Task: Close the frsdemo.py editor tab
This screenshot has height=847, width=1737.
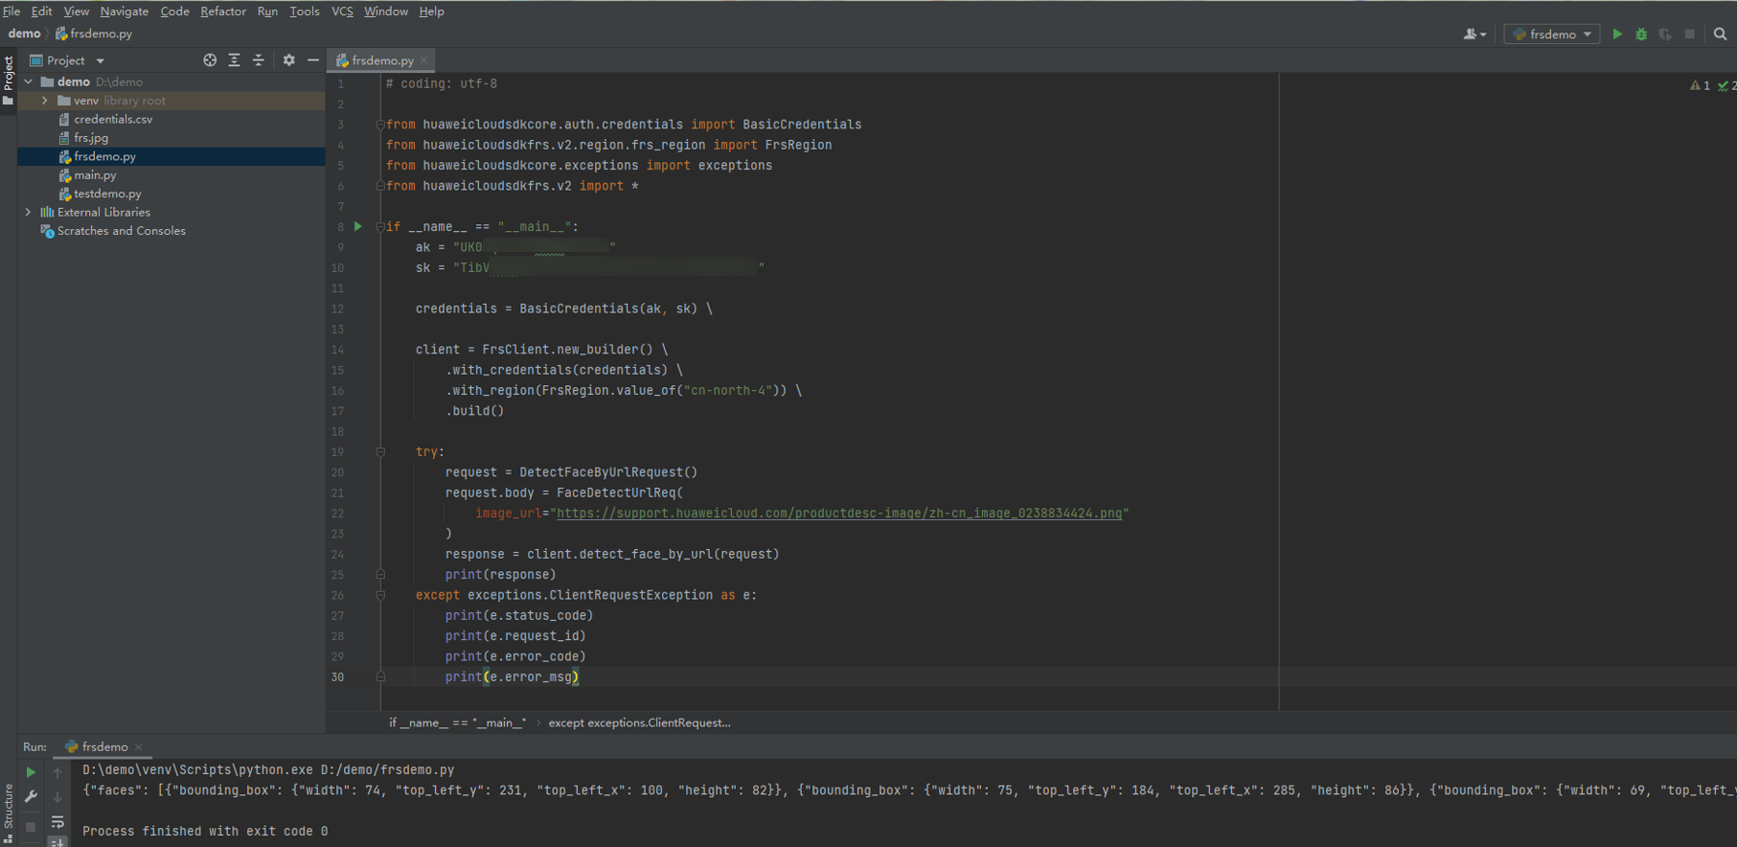Action: coord(423,60)
